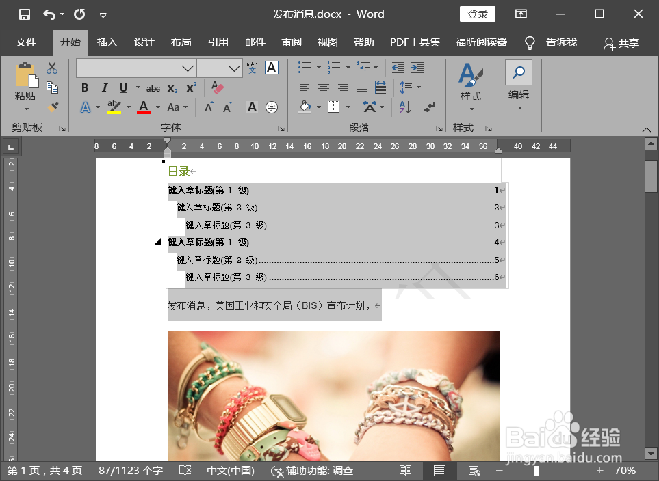Click the phonetic guide (wén) icon

point(252,68)
